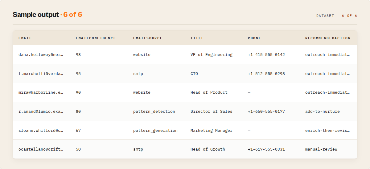Click the smtp source in ocastellano row
This screenshot has width=370, height=169.
pyautogui.click(x=138, y=149)
